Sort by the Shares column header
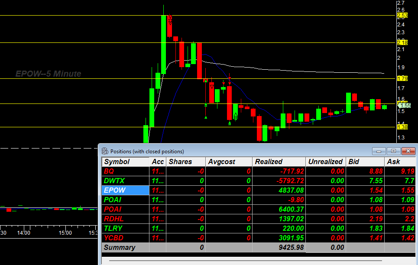This screenshot has height=265, width=418. point(186,162)
